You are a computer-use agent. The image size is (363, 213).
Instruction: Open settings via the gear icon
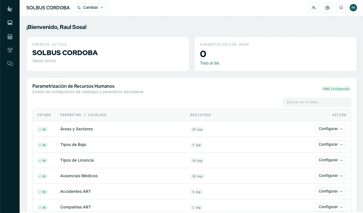[x=327, y=8]
